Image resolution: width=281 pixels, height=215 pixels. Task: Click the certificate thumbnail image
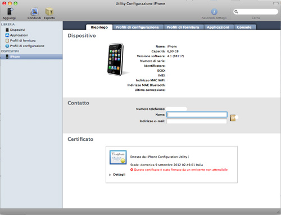[118, 157]
